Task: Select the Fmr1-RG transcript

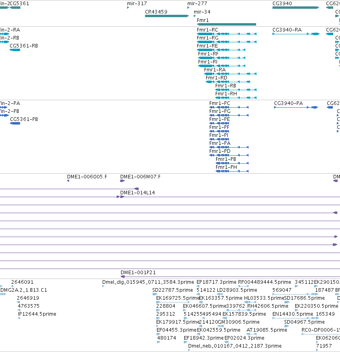Action: [x=227, y=42]
